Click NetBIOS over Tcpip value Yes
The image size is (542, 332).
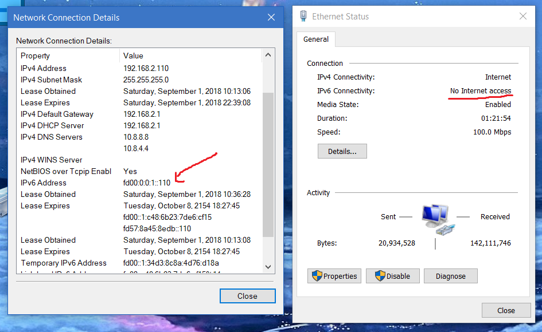click(x=130, y=172)
